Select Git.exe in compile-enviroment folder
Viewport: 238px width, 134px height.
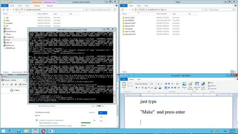[x=8, y=34]
